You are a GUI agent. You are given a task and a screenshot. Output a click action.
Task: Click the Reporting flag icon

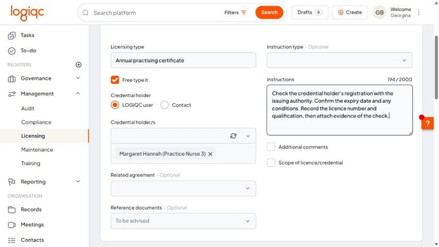[x=12, y=182]
